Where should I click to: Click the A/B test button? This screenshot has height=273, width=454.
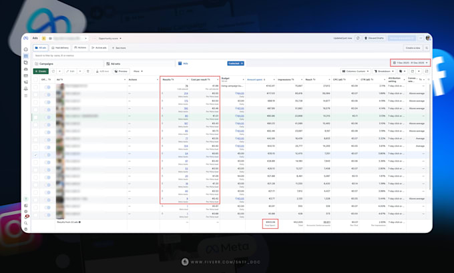102,71
